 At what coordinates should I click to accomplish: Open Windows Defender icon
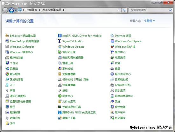(7, 47)
